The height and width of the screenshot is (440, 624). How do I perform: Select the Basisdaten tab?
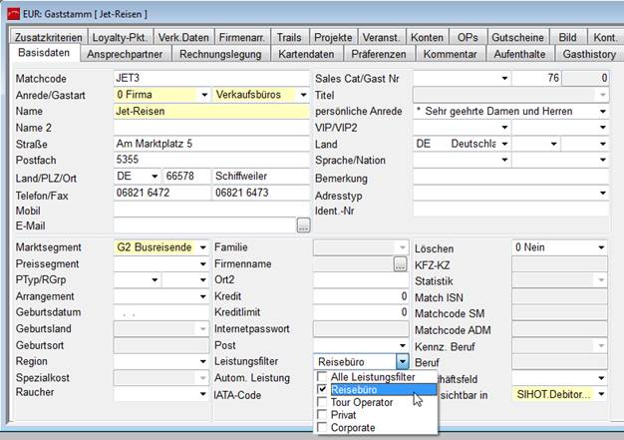click(44, 53)
